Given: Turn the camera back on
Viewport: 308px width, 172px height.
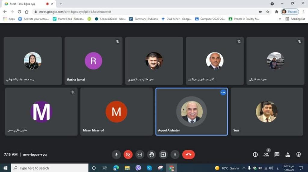Looking at the screenshot, I should coord(128,155).
